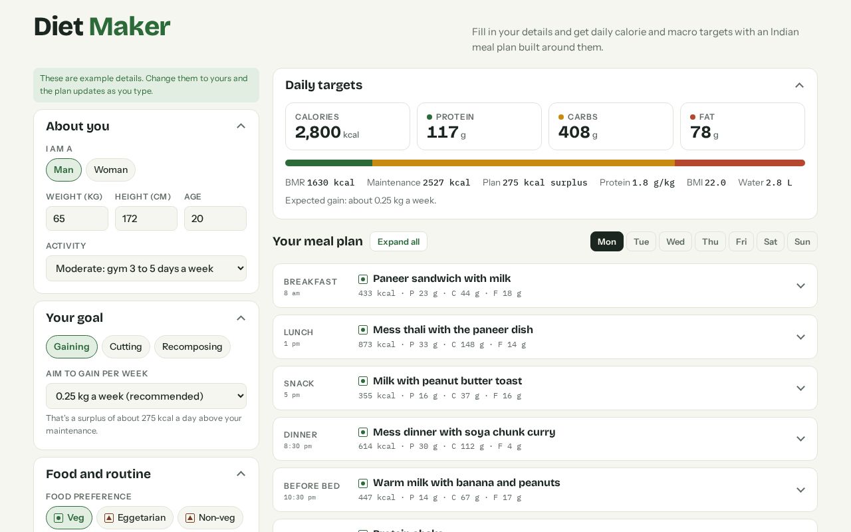Set food preference to Non-veg
This screenshot has height=532, width=851.
[210, 517]
